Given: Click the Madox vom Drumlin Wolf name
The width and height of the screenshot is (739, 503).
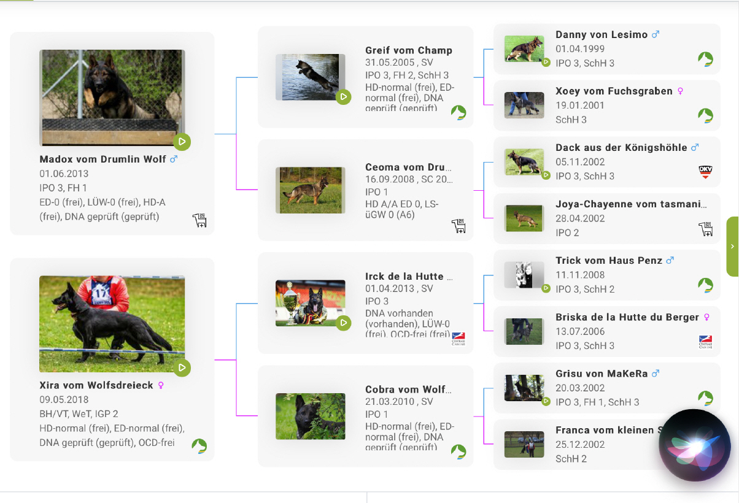Looking at the screenshot, I should [103, 159].
